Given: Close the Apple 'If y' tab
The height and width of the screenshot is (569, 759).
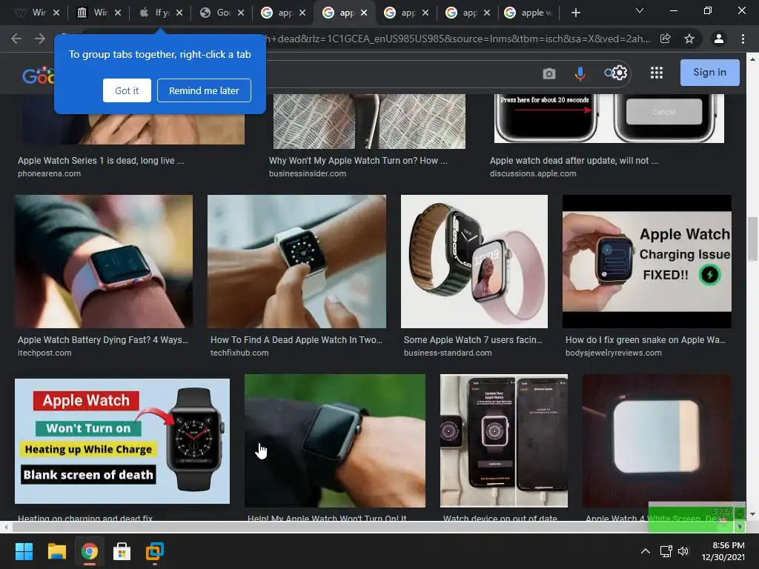Looking at the screenshot, I should [x=179, y=13].
